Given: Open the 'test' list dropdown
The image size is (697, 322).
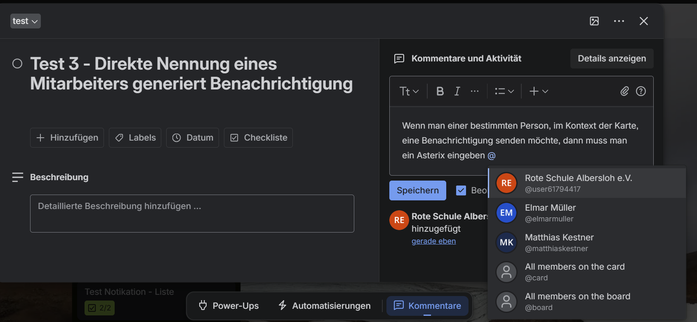Looking at the screenshot, I should pos(25,21).
